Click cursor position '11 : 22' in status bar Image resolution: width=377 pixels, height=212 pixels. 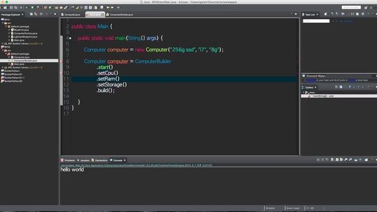point(310,208)
